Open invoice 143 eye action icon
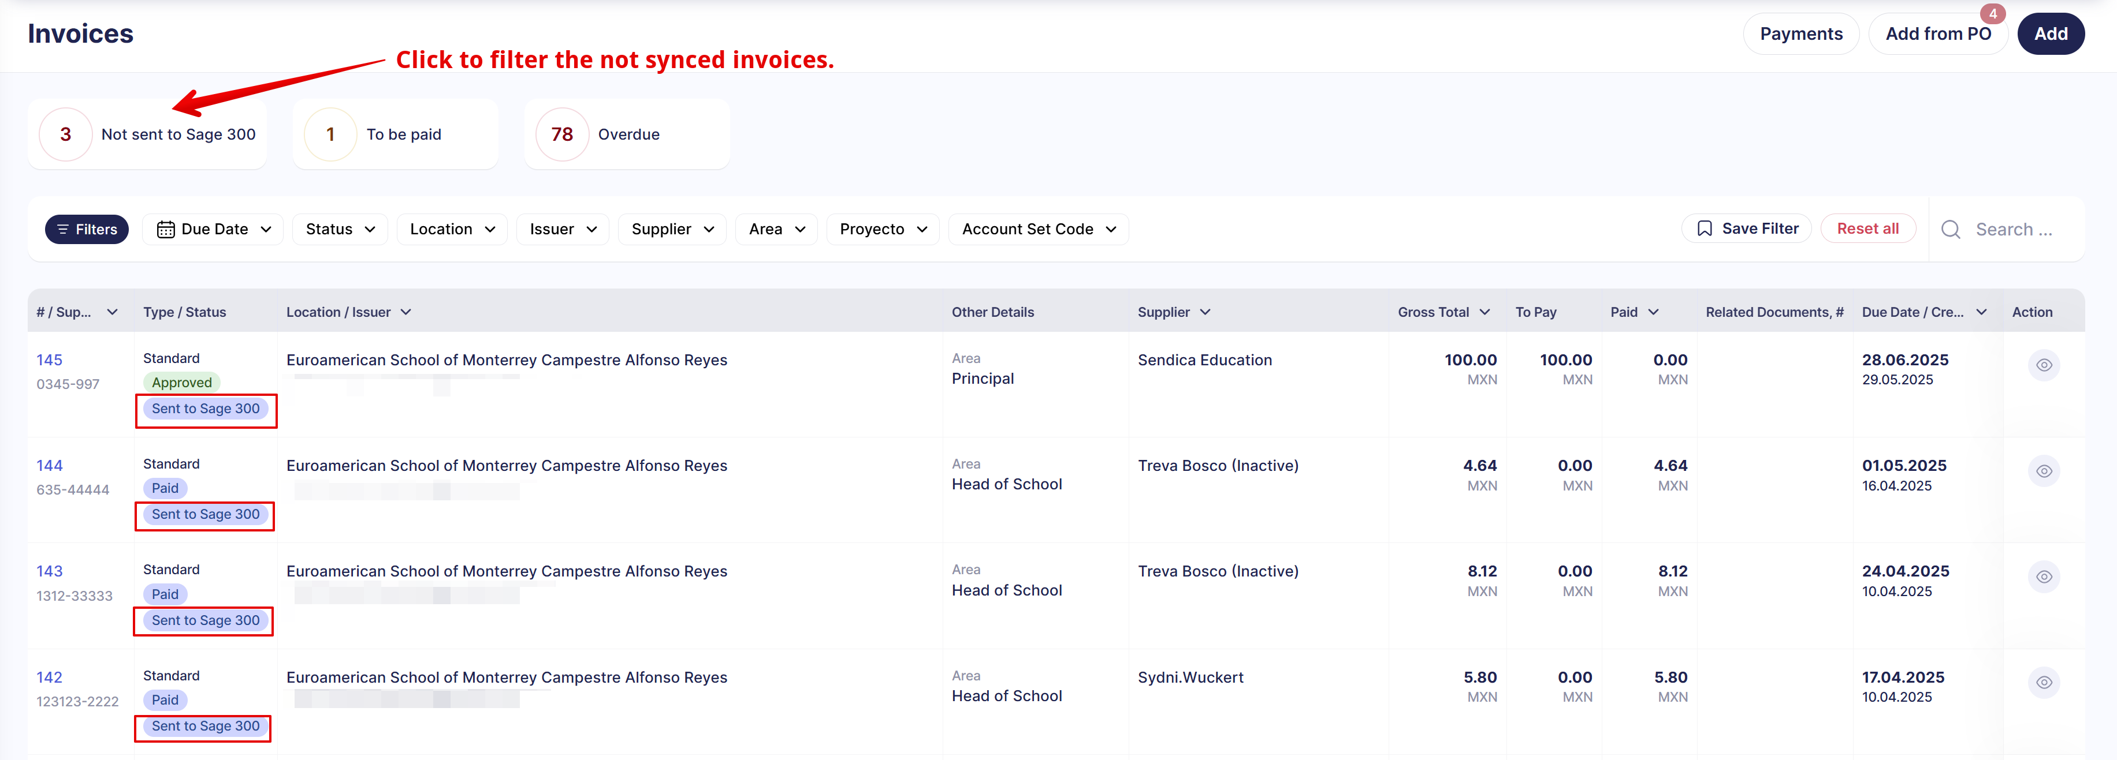Viewport: 2117px width, 760px height. (x=2043, y=577)
